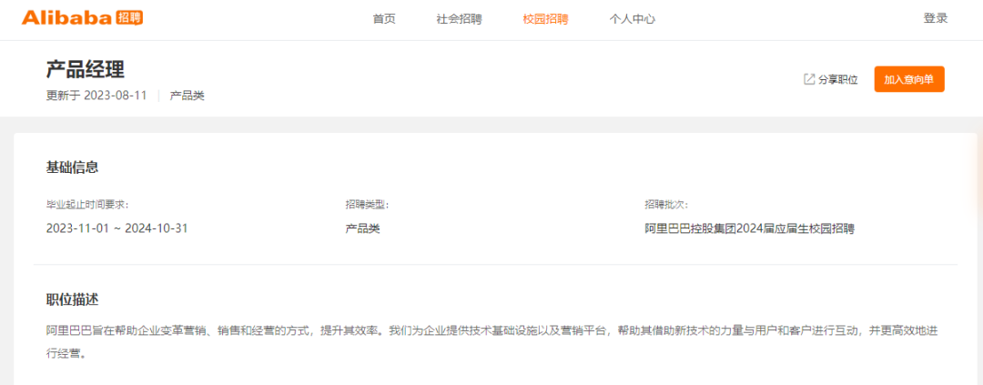Screen dimensions: 983x385
Task: Click the Alibaba 招聘 logo
Action: (x=82, y=18)
